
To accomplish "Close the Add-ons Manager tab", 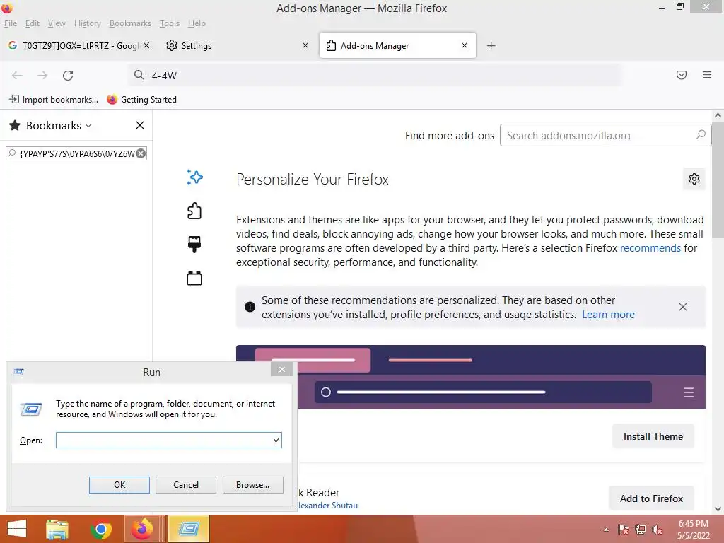I will coord(465,45).
